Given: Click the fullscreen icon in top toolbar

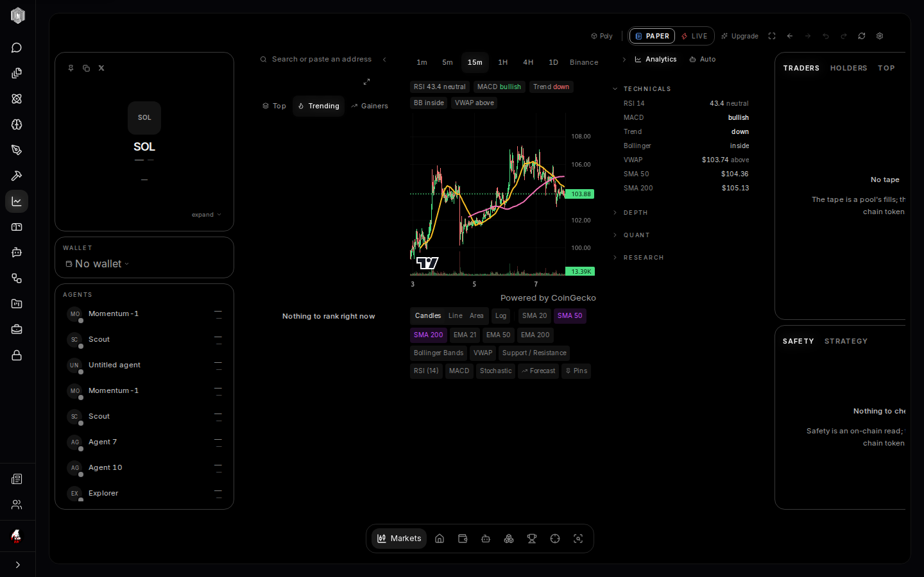Looking at the screenshot, I should (772, 36).
